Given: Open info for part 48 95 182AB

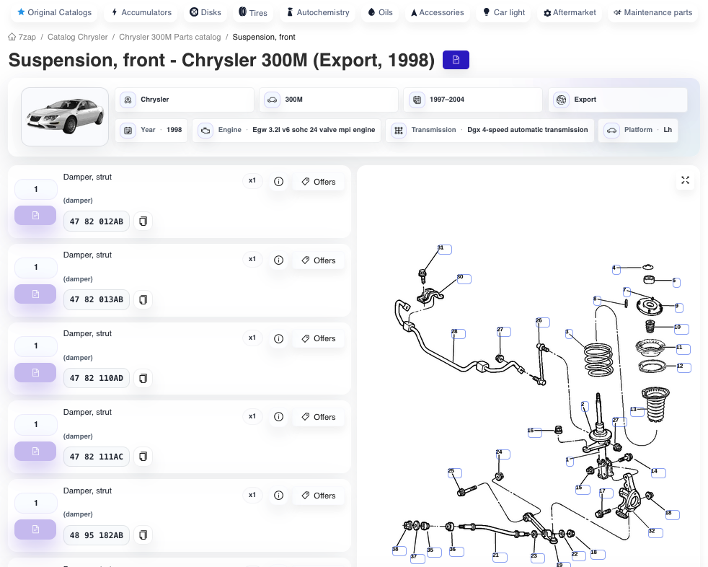Looking at the screenshot, I should point(278,496).
